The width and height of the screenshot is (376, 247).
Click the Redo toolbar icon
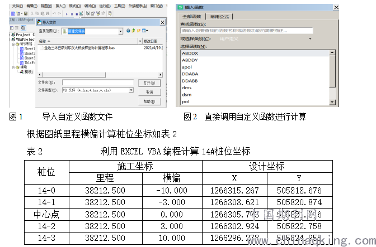[x=59, y=13]
